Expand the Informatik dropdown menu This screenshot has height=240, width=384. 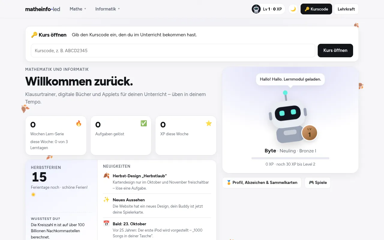click(107, 9)
